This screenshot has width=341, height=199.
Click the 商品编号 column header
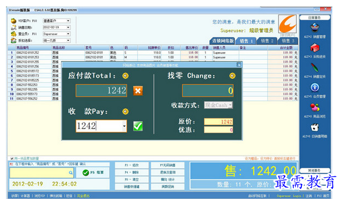pos(23,48)
